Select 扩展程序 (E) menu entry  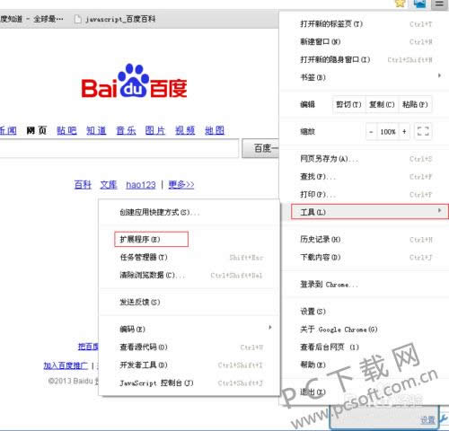(x=152, y=239)
